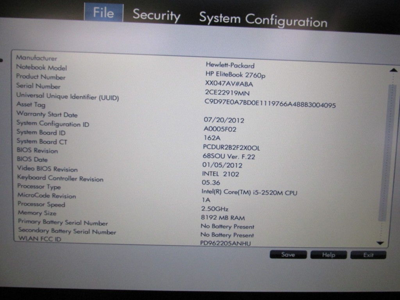Click the HP EliteBook 2760p value
This screenshot has height=300, width=400.
pos(236,75)
